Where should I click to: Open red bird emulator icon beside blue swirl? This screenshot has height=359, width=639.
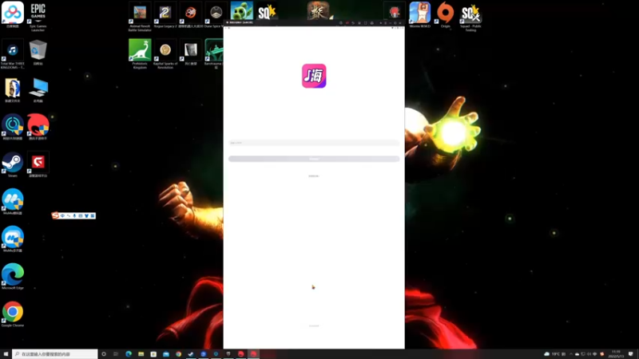coord(38,125)
